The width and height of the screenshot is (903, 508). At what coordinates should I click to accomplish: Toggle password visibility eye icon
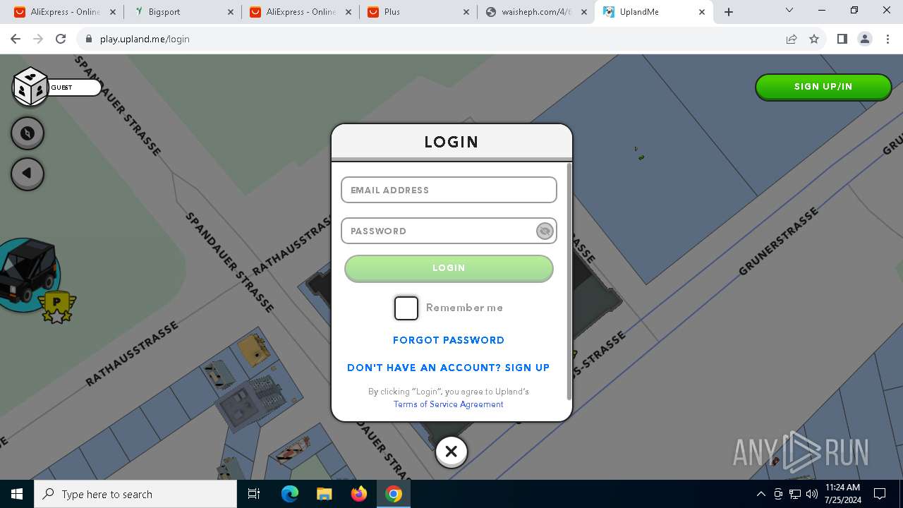coord(545,231)
